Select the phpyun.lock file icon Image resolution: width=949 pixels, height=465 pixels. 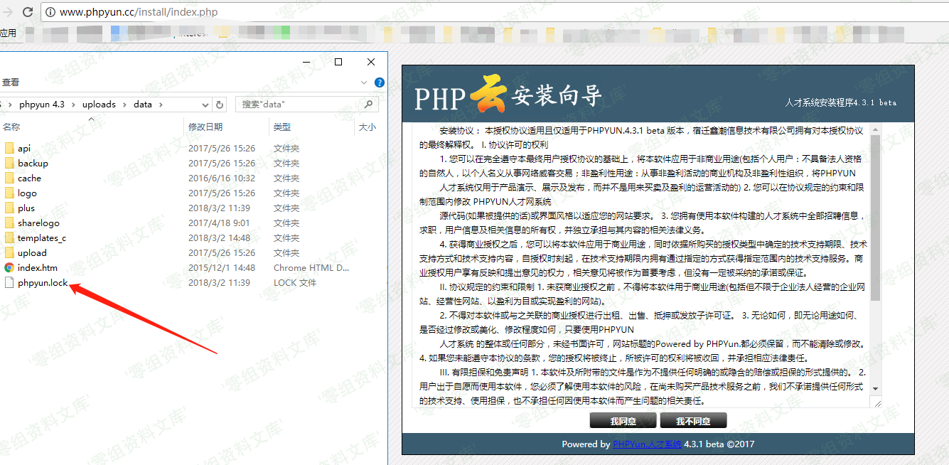[9, 283]
